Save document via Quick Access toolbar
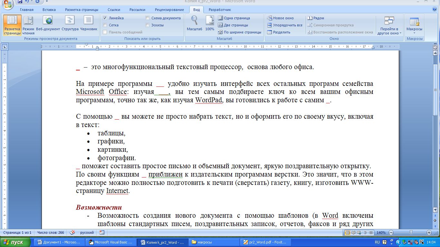This screenshot has width=440, height=247. [x=20, y=2]
